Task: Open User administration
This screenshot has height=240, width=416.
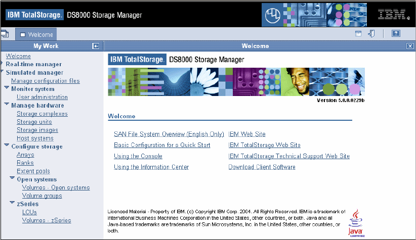Action: click(42, 97)
